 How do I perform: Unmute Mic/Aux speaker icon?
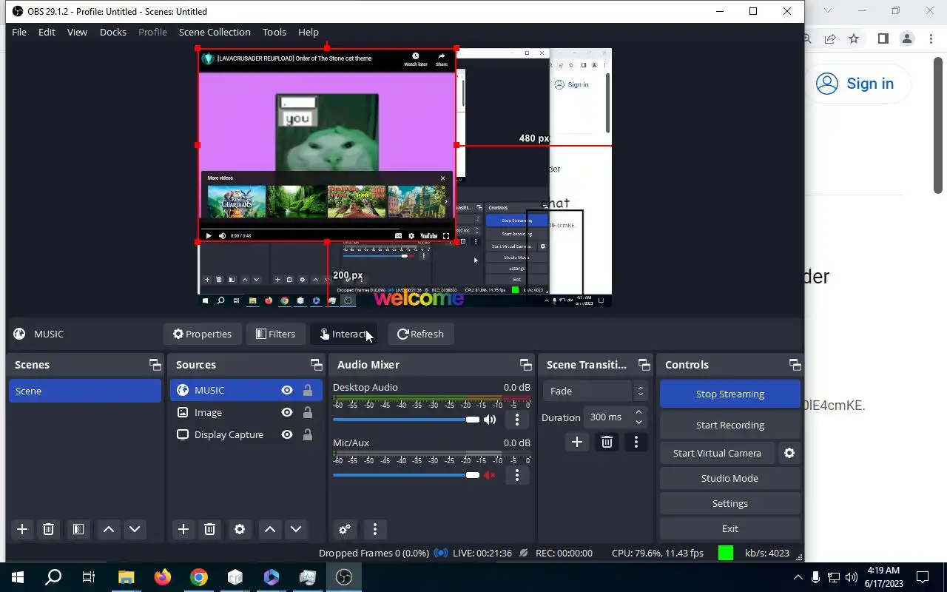(x=490, y=475)
